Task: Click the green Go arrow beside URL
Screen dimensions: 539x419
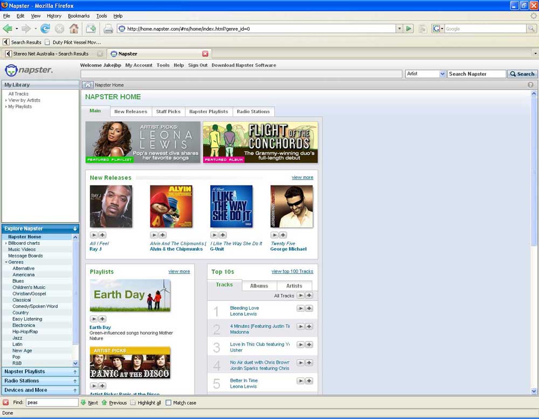Action: (409, 29)
